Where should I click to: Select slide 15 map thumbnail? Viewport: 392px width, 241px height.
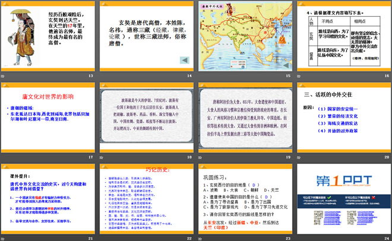pos(245,36)
